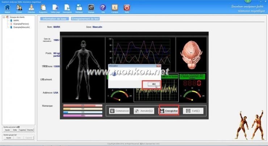Collapse the Groupe de clients tree node
Image resolution: width=268 pixels, height=146 pixels.
point(4,17)
